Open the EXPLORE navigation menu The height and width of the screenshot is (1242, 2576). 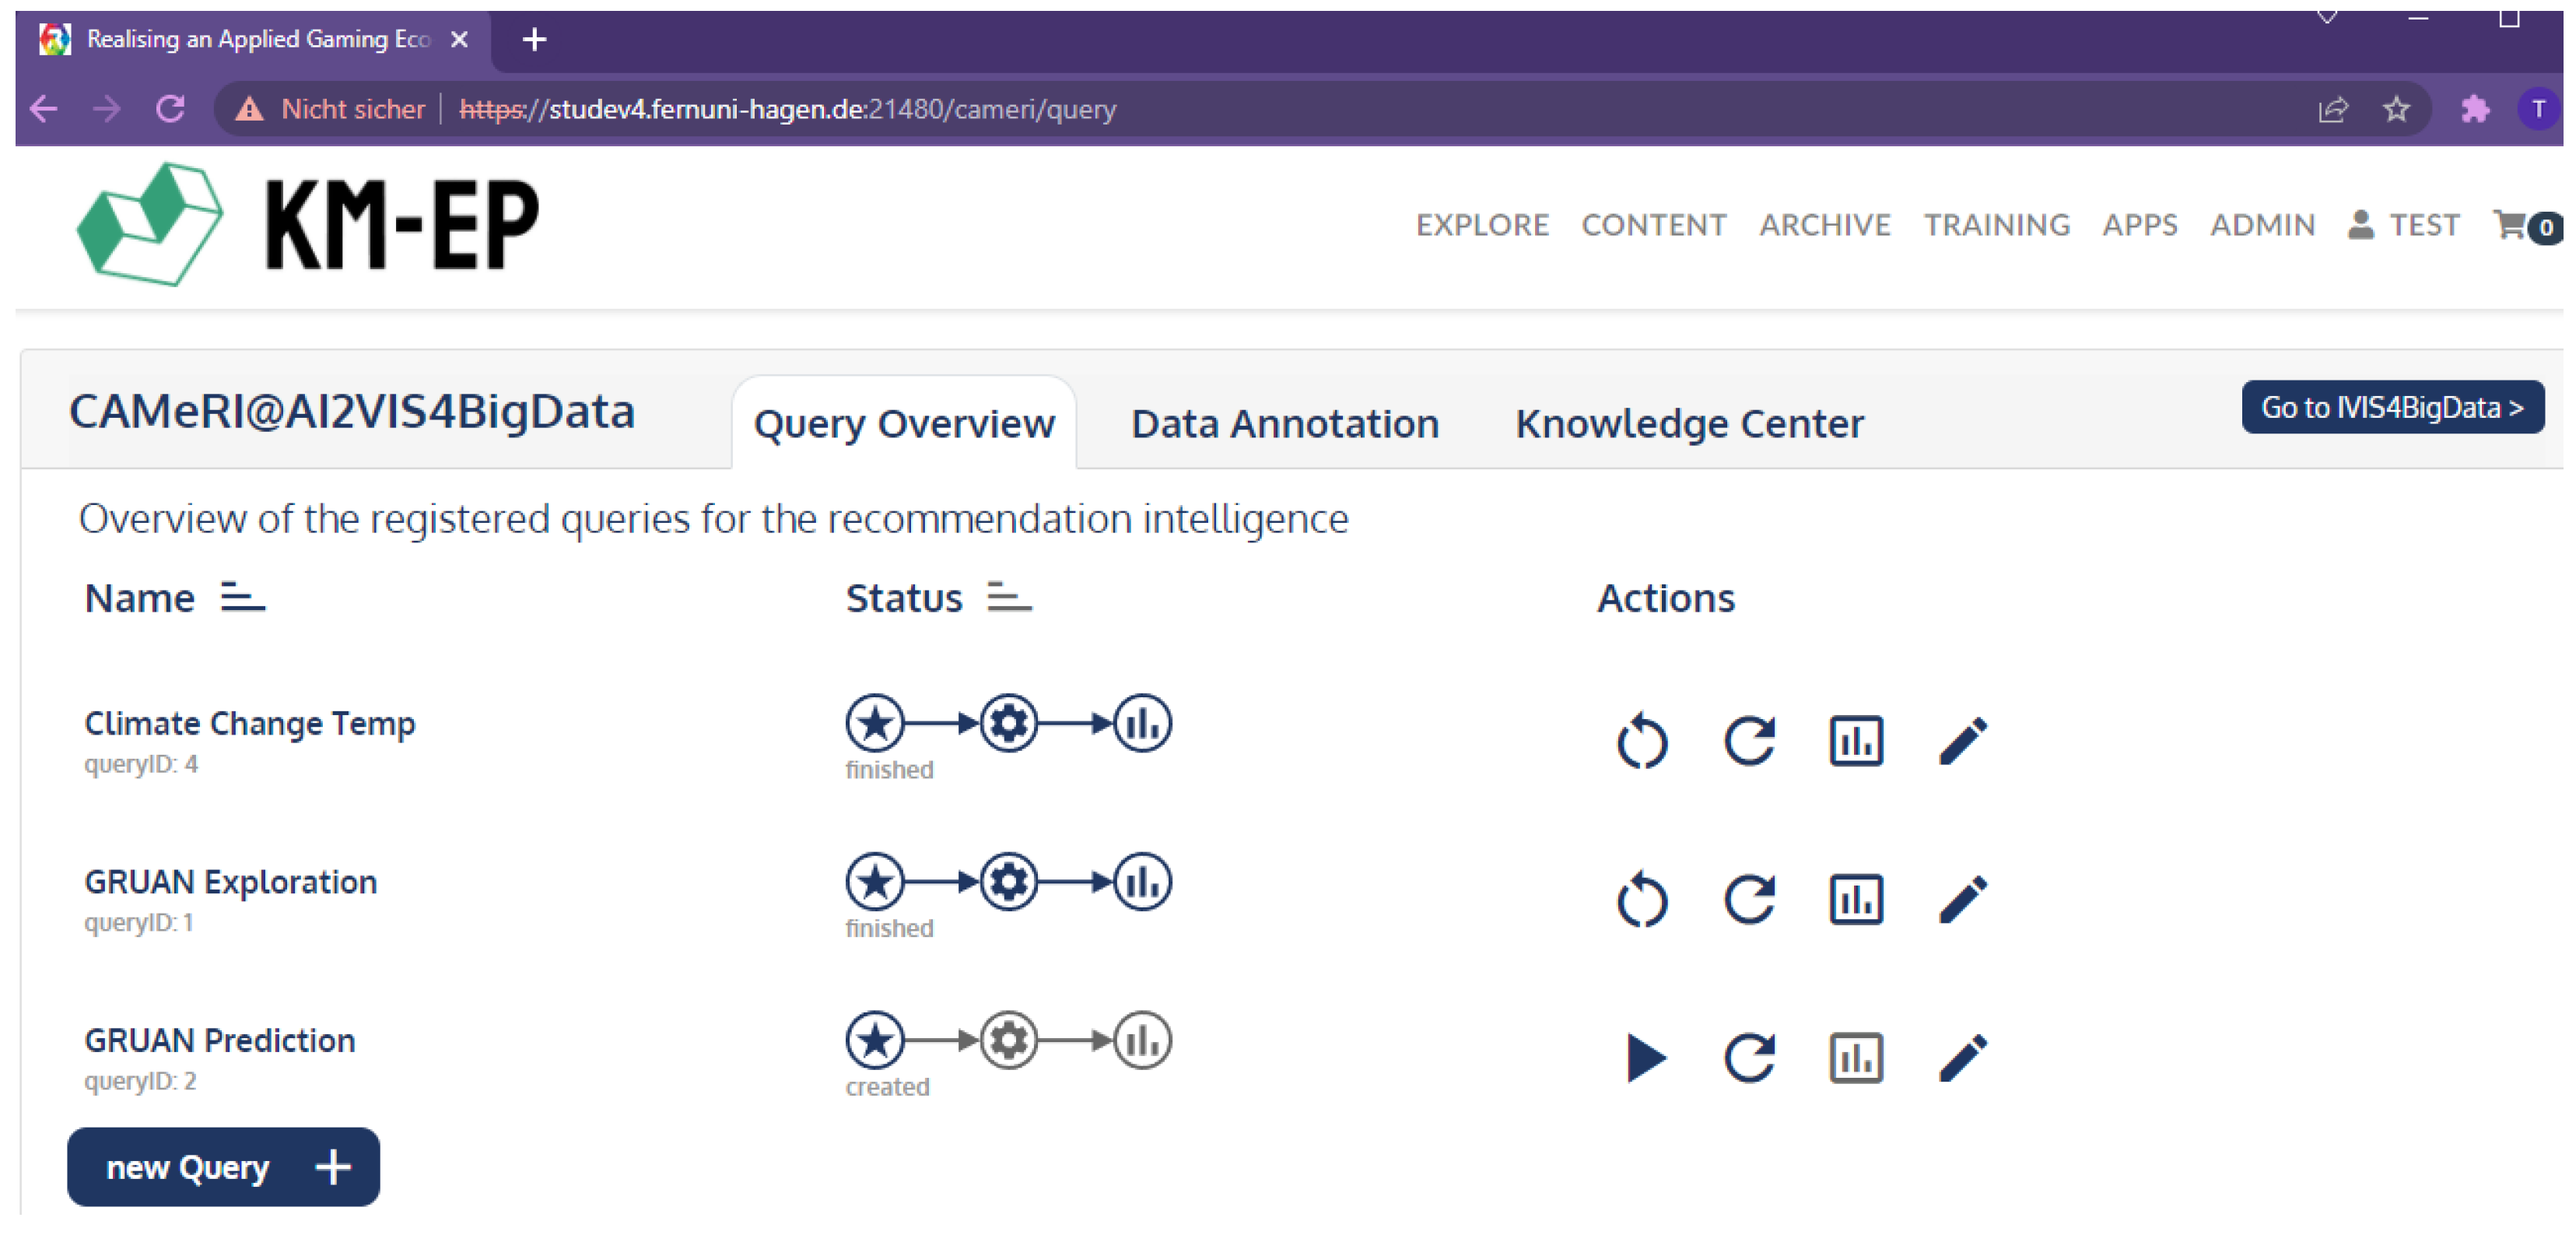pyautogui.click(x=1481, y=225)
